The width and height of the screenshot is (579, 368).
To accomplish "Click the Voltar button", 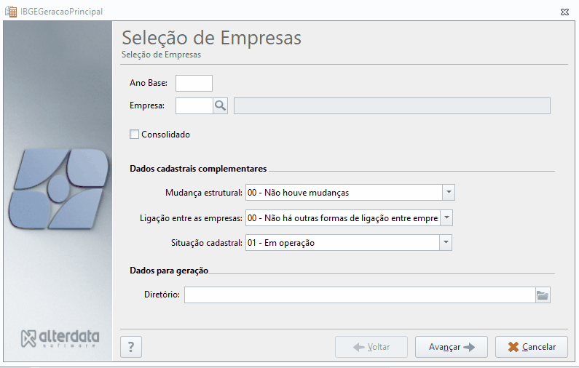I will tap(371, 347).
